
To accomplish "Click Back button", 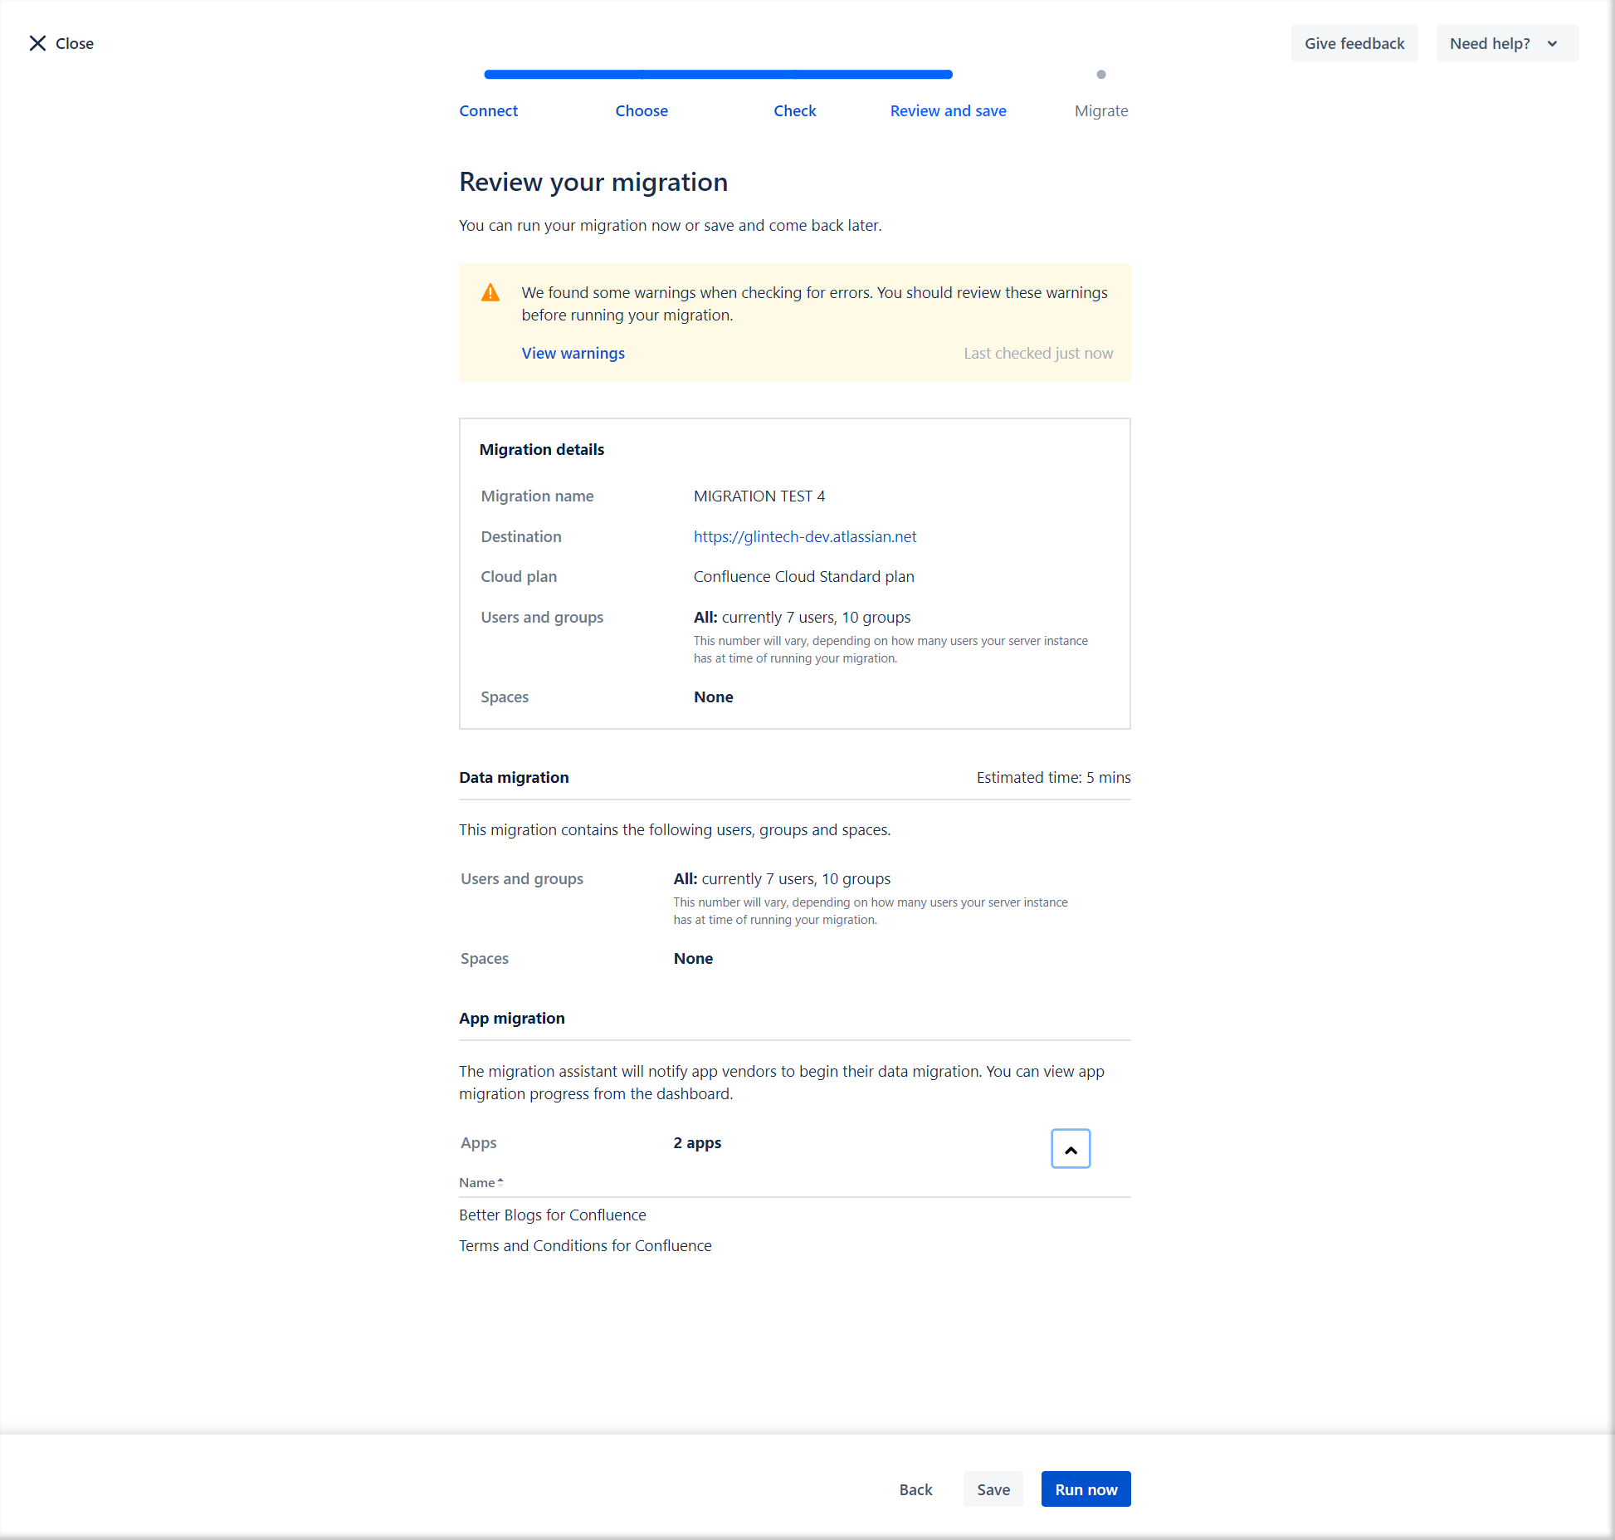I will click(x=915, y=1489).
